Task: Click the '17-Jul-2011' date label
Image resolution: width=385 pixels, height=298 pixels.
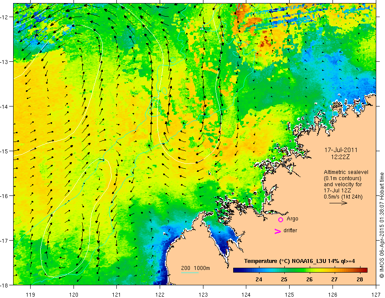Action: 341,150
